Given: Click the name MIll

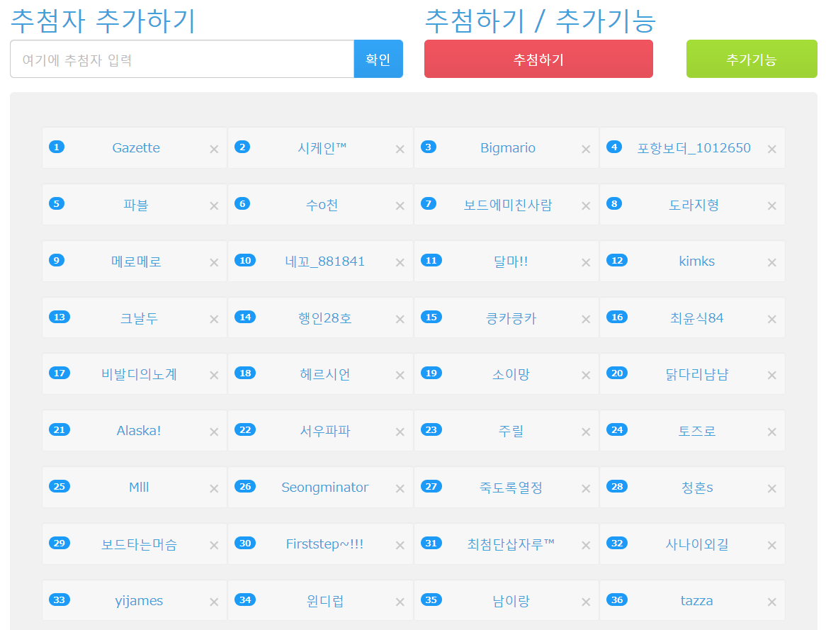Looking at the screenshot, I should tap(139, 487).
